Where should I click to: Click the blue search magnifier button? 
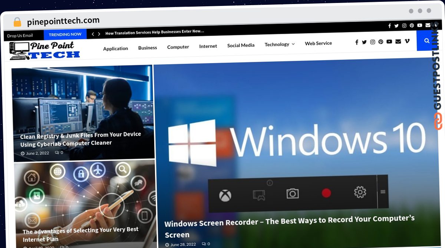[427, 41]
